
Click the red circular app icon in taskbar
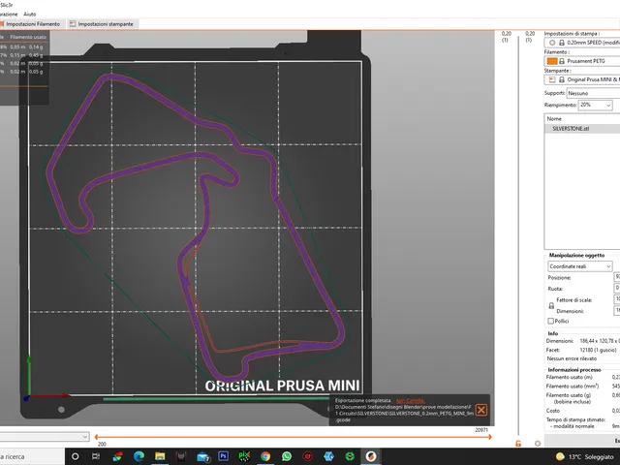point(308,456)
